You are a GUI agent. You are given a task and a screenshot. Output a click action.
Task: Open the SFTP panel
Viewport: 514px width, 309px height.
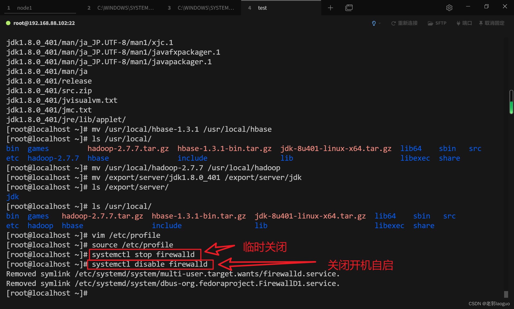(x=437, y=23)
